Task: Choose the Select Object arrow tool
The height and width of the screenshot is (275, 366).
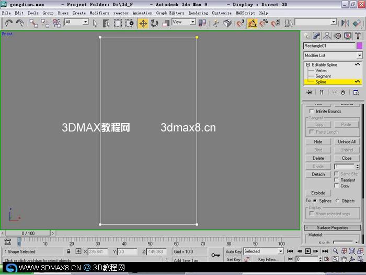Action: 95,23
